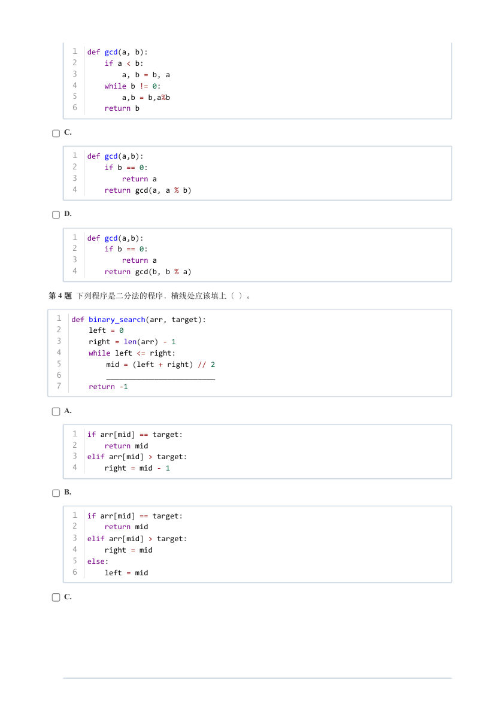500x707 pixels.
Task: Click 'if arr[mid] == target:' in option A
Action: [135, 435]
